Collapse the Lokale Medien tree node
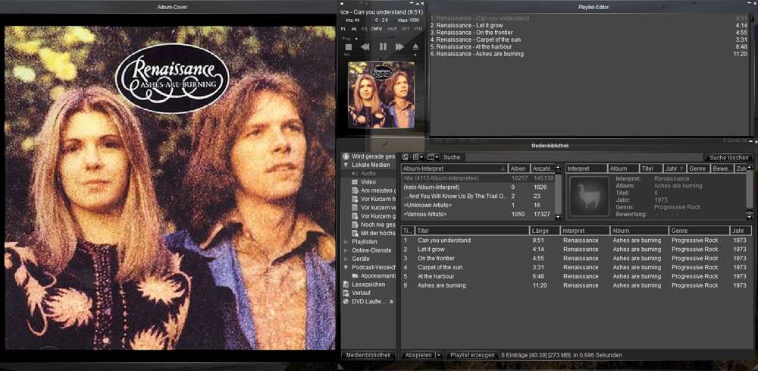The image size is (758, 371). point(346,165)
